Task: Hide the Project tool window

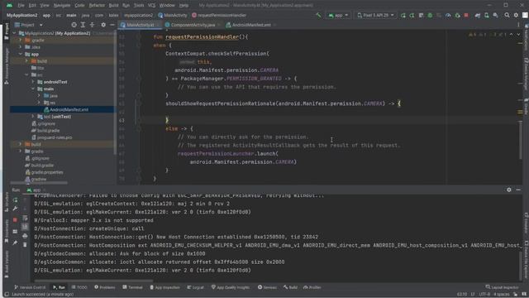Action: click(x=112, y=25)
